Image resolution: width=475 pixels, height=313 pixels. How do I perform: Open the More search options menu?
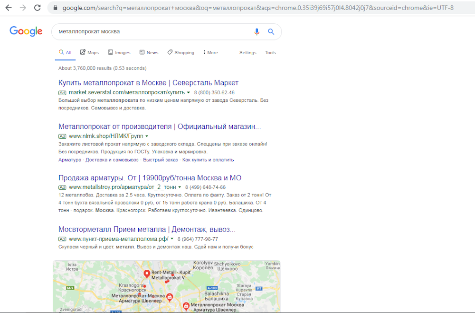(210, 52)
